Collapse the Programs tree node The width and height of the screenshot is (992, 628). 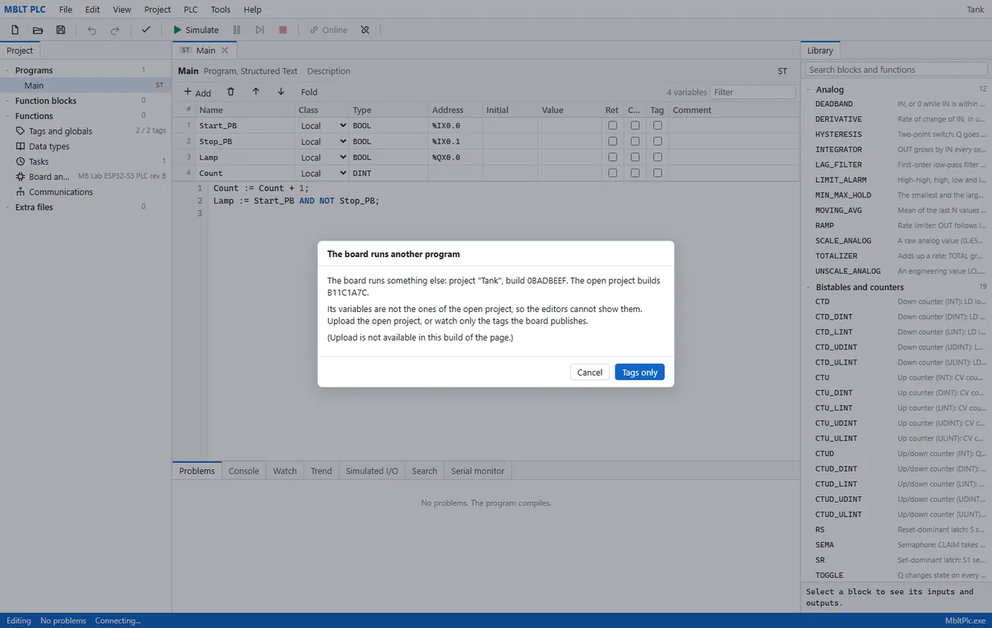click(x=7, y=70)
